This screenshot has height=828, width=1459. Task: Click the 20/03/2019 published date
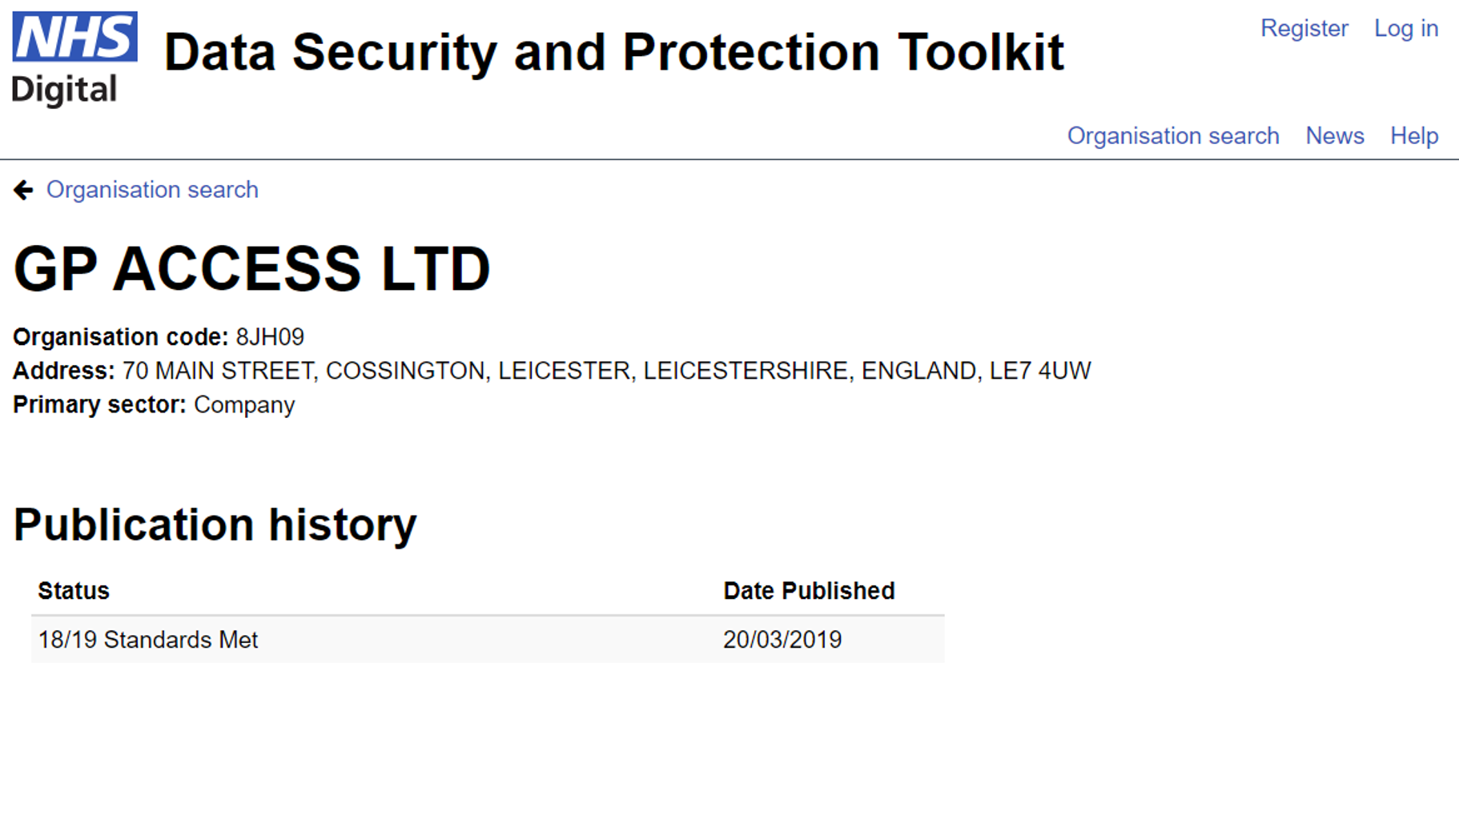click(782, 640)
